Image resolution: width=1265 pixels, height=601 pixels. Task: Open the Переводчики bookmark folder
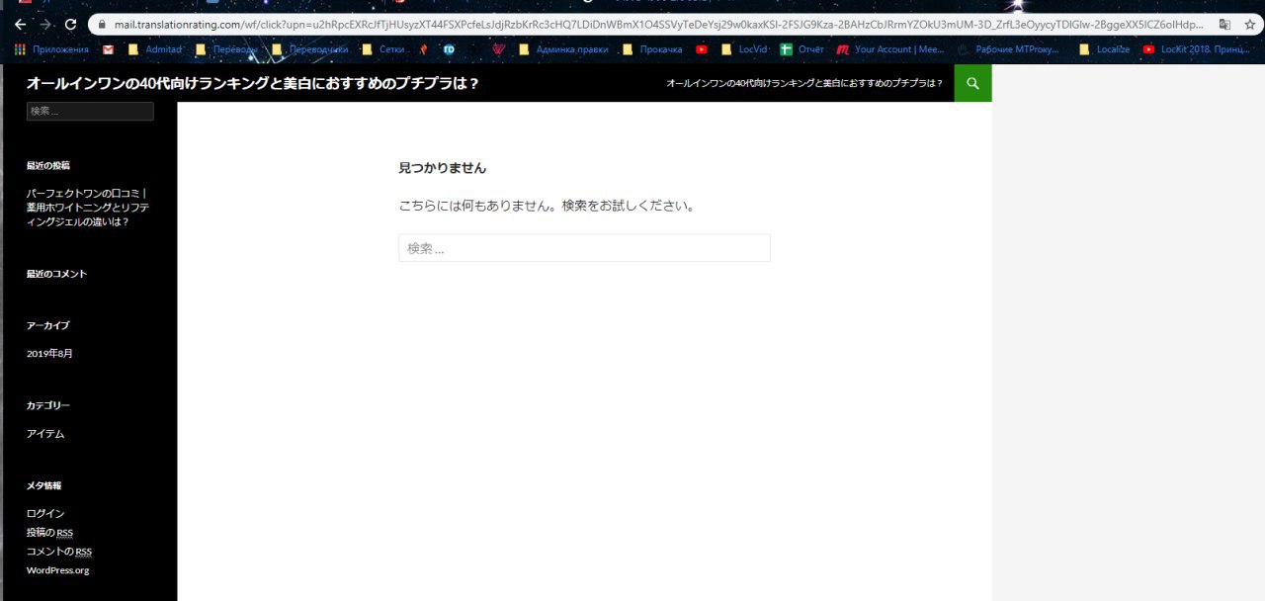click(x=309, y=48)
